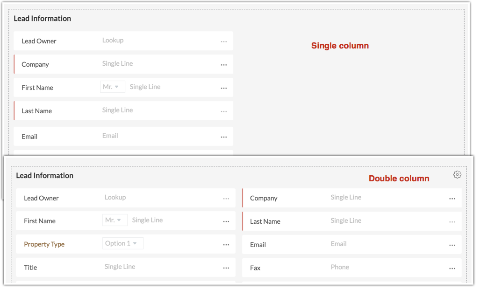Open more options for Title field
Screen dimensions: 480x289
click(x=226, y=268)
